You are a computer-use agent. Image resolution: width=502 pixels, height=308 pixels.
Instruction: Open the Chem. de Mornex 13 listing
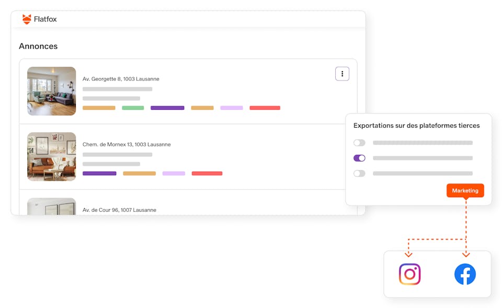(x=127, y=144)
